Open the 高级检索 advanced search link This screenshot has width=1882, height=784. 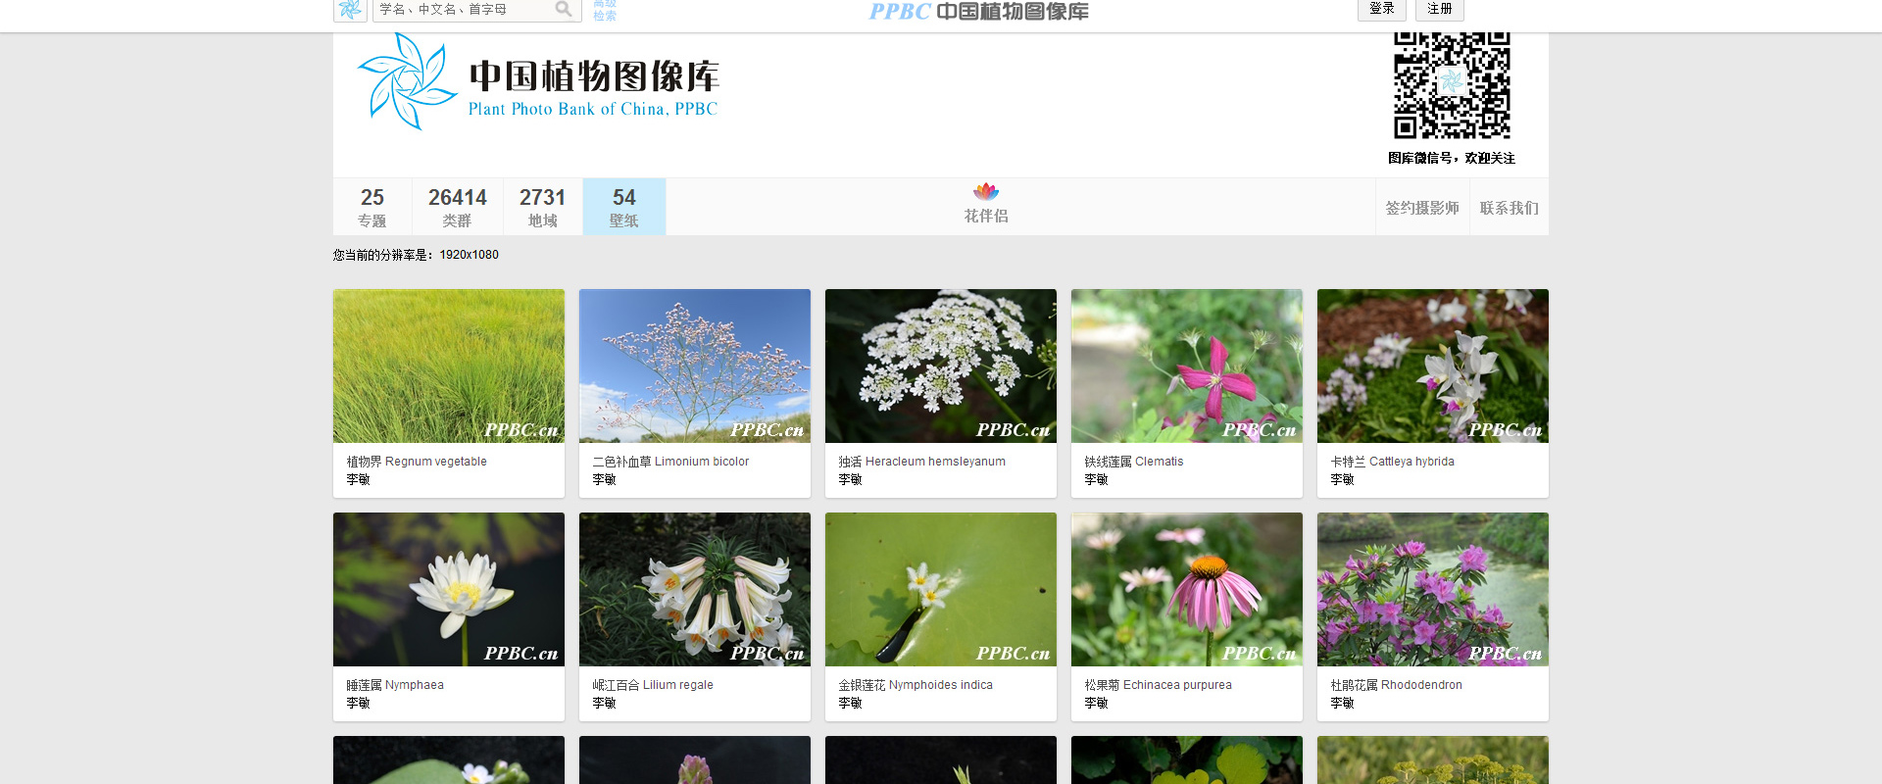(x=605, y=10)
